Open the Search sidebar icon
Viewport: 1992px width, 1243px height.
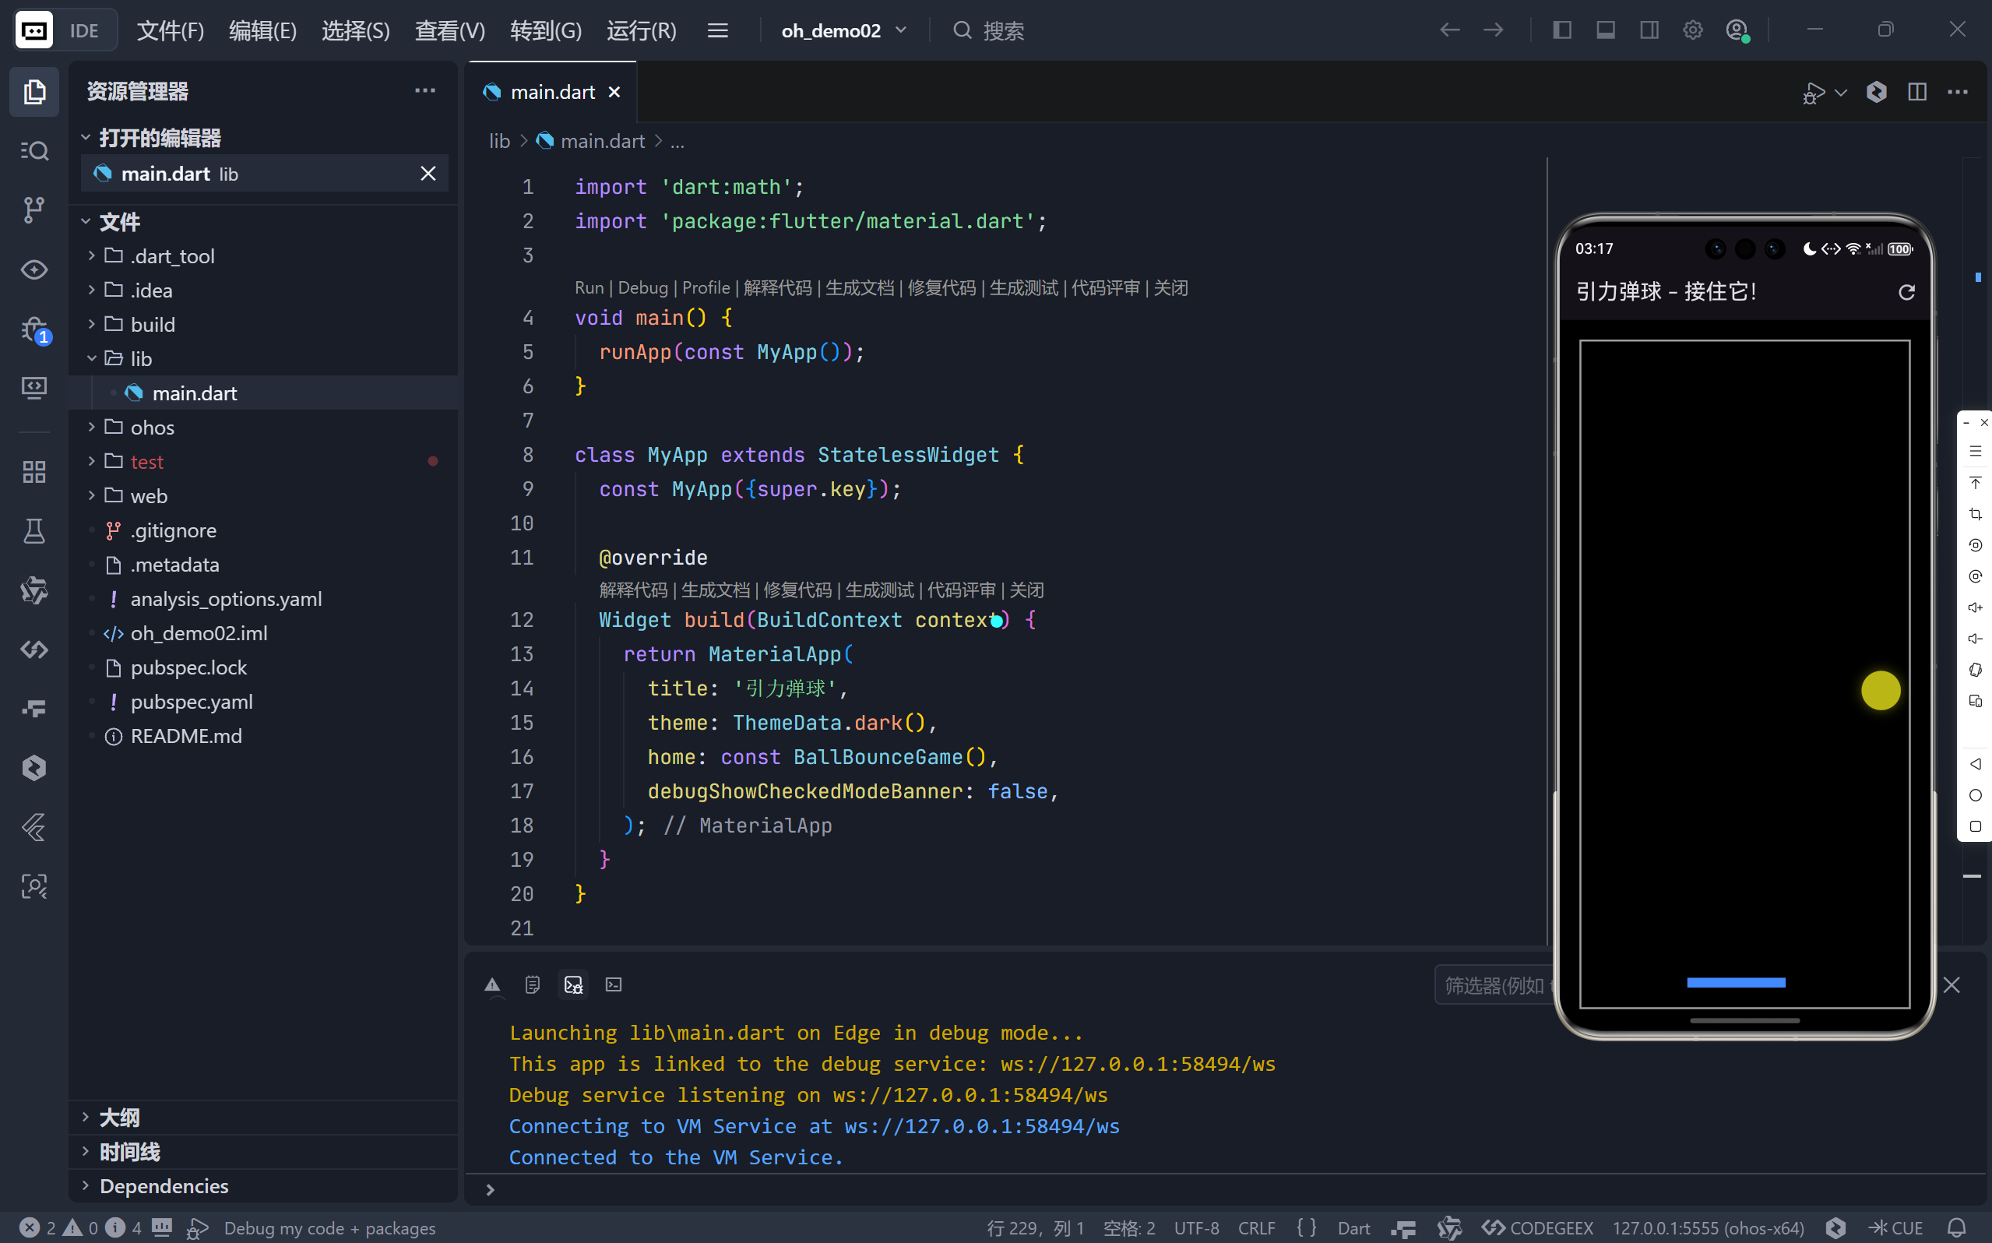coord(33,150)
